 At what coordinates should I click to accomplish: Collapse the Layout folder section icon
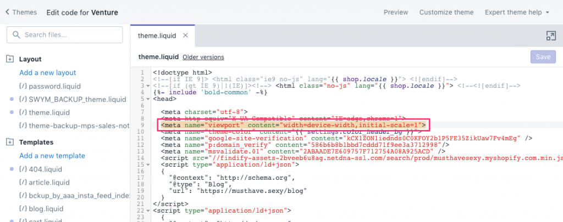pyautogui.click(x=9, y=59)
